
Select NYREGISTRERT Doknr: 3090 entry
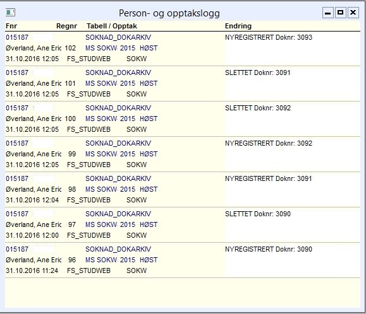269,249
